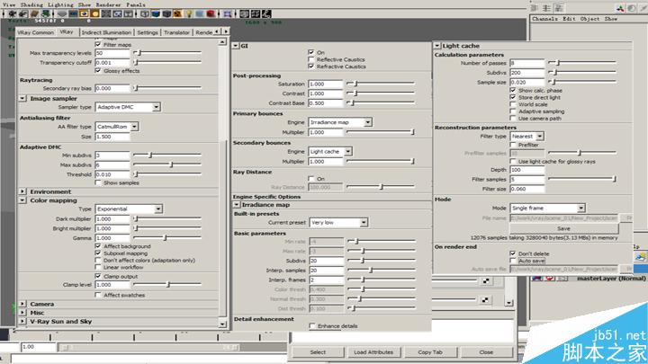
Task: Open the Color mapping Type dropdown
Action: pyautogui.click(x=129, y=209)
